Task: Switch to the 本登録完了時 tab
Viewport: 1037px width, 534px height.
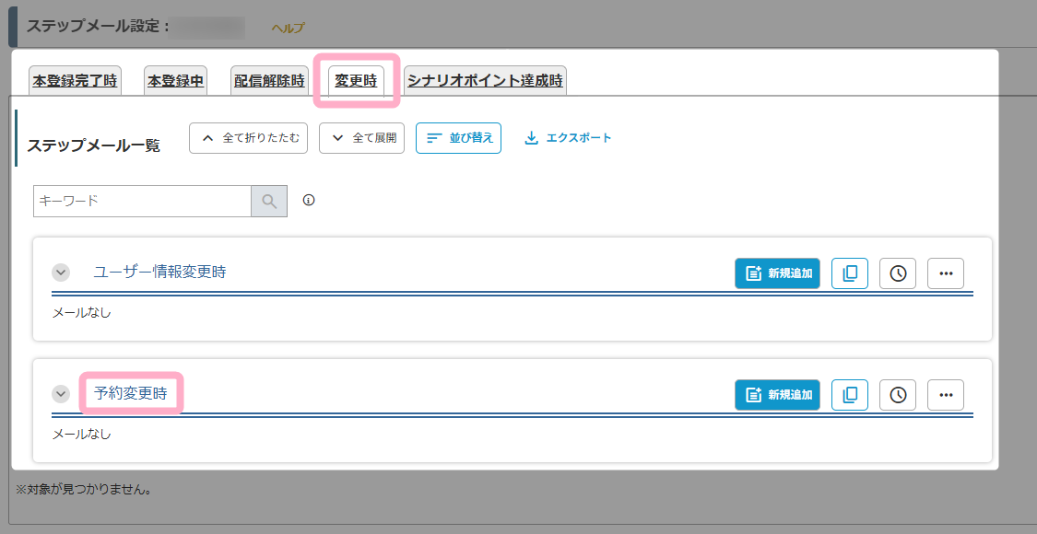Action: [x=75, y=81]
